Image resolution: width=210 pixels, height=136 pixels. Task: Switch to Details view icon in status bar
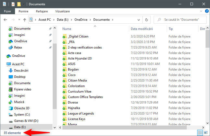coord(200,133)
